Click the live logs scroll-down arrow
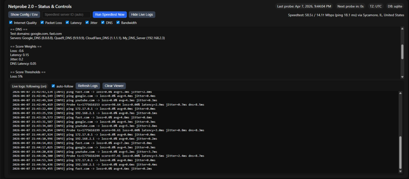The image size is (409, 179). tap(401, 171)
